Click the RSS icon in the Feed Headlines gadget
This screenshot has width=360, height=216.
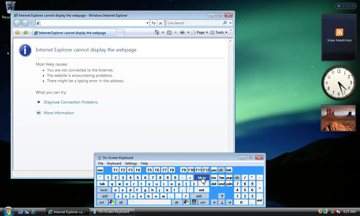click(x=339, y=32)
